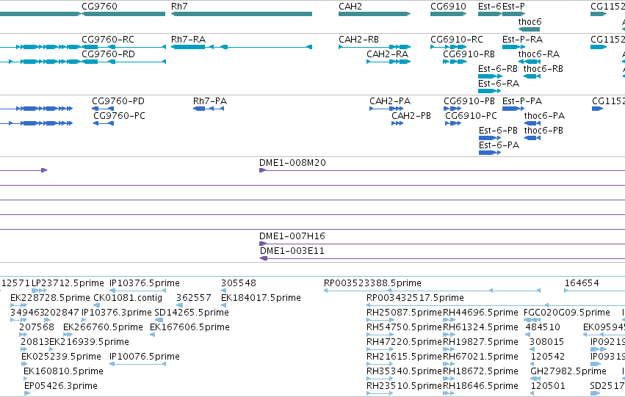
Task: Click EST label RH44696.5prime
Action: point(481,313)
